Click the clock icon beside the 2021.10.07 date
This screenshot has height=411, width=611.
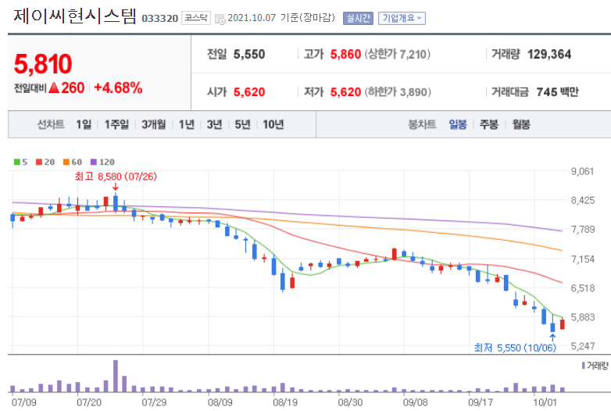[x=220, y=19]
